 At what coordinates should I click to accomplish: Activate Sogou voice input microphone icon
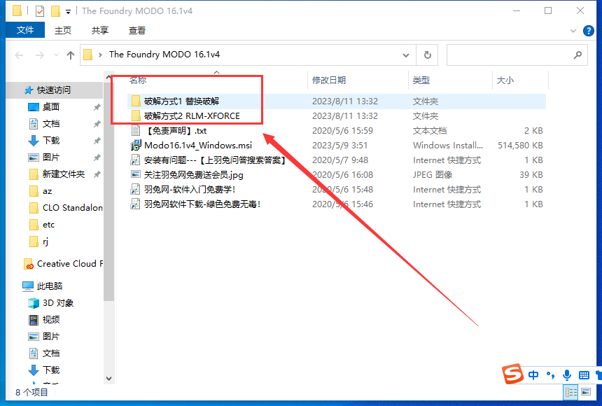(567, 374)
